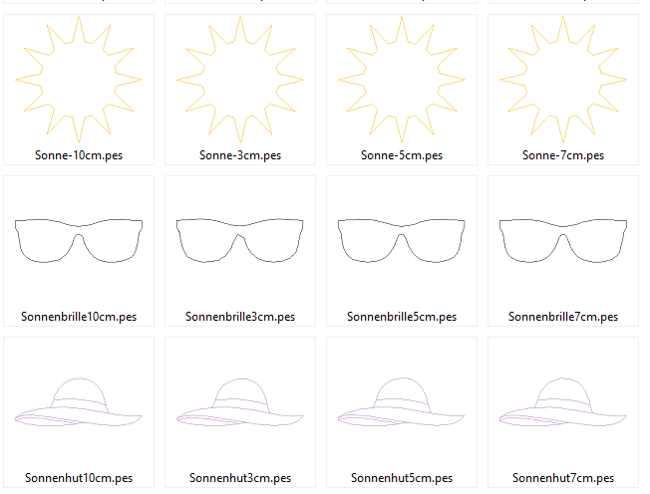Choose the Sonnenbrille5cm.pes sunglasses thumbnail
This screenshot has height=494, width=650.
(402, 241)
